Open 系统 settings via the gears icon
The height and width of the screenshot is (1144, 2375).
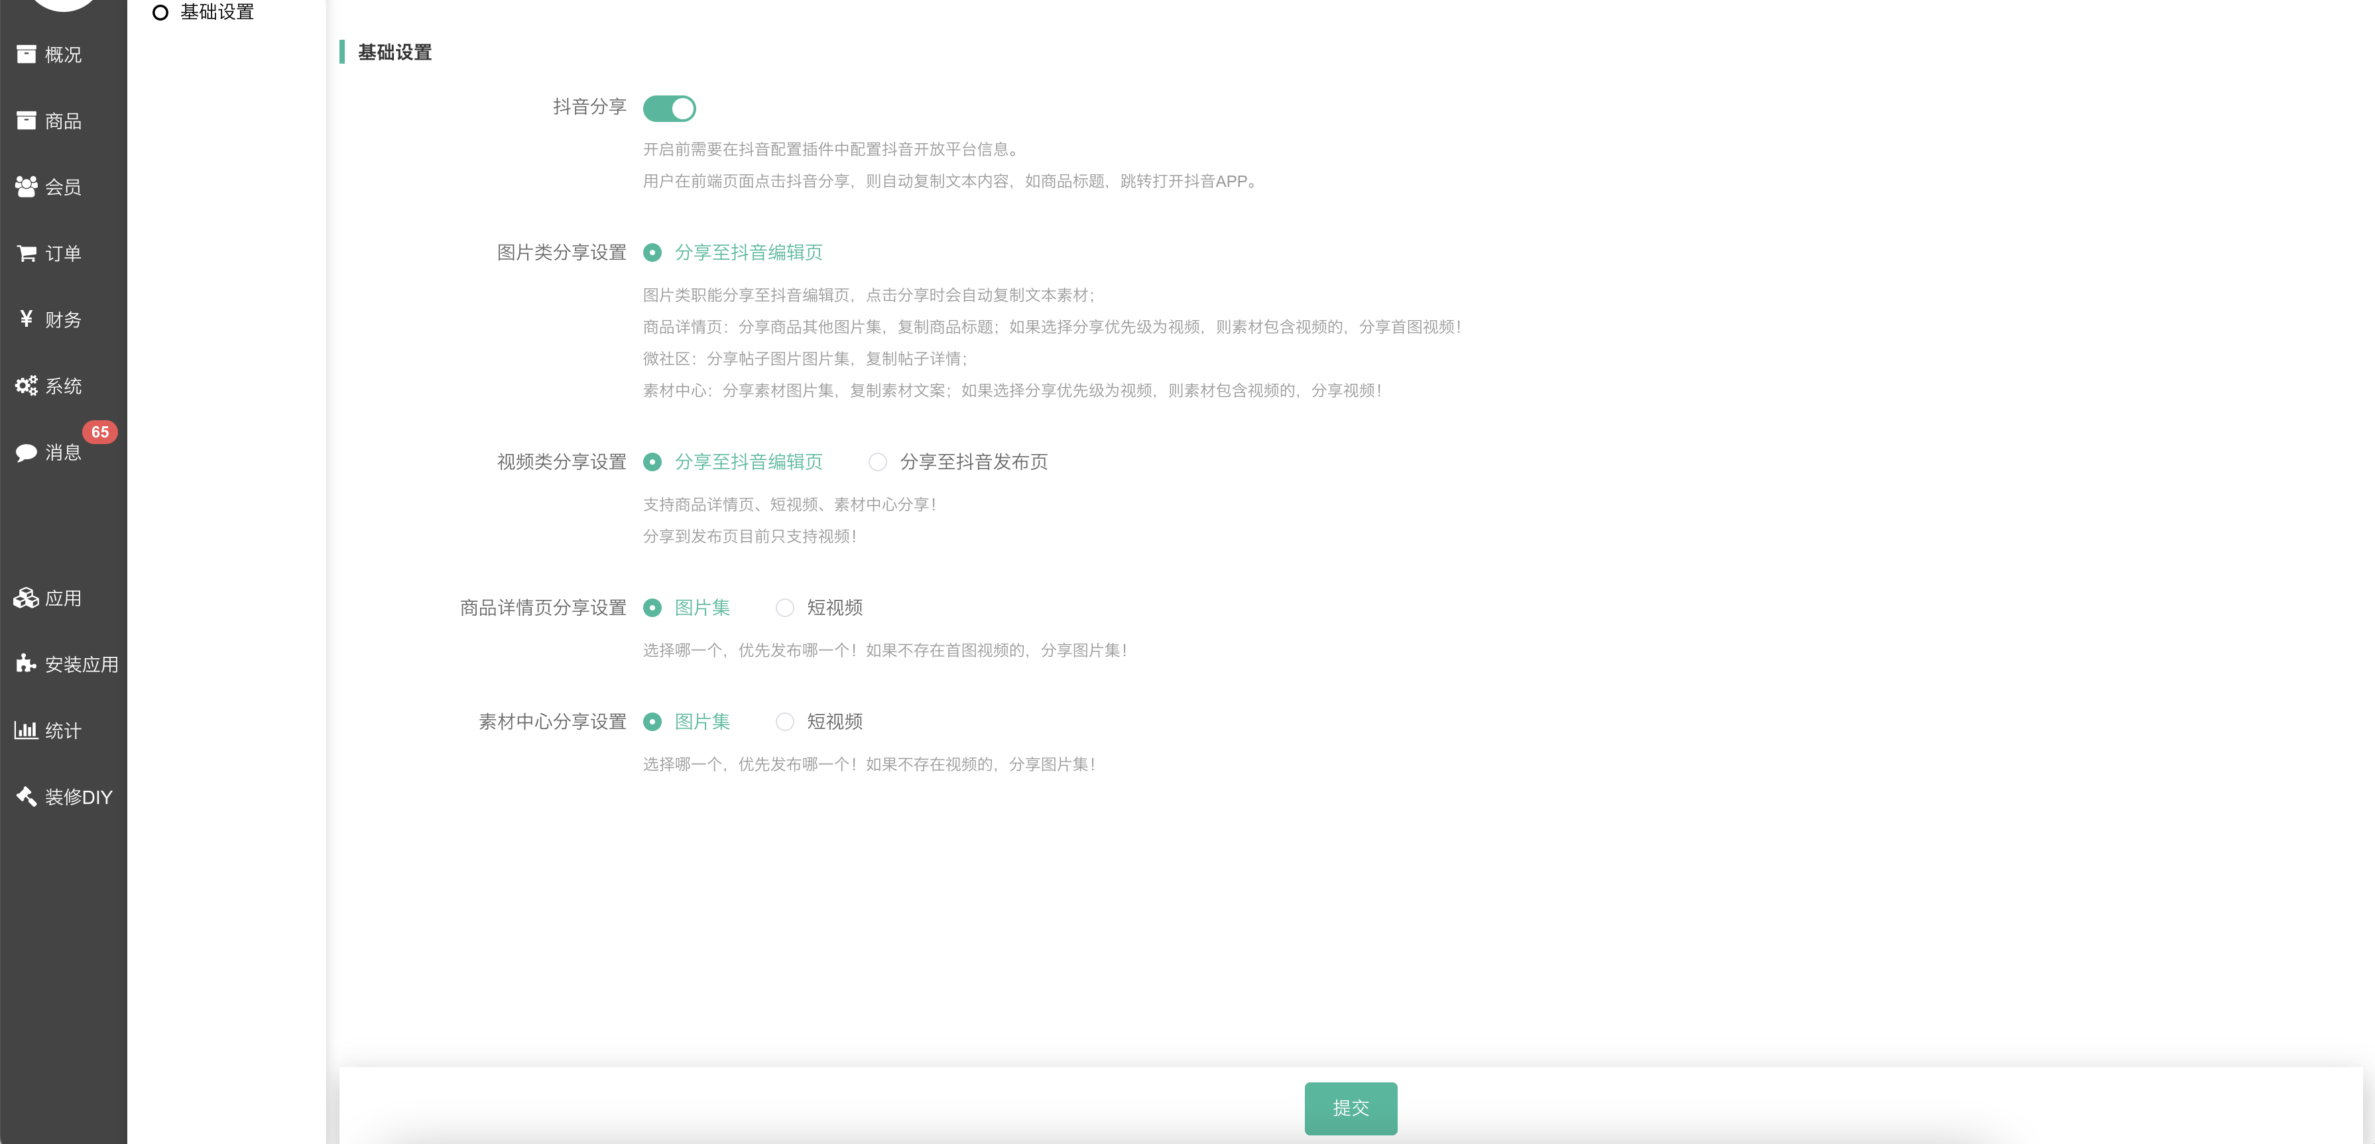[26, 385]
